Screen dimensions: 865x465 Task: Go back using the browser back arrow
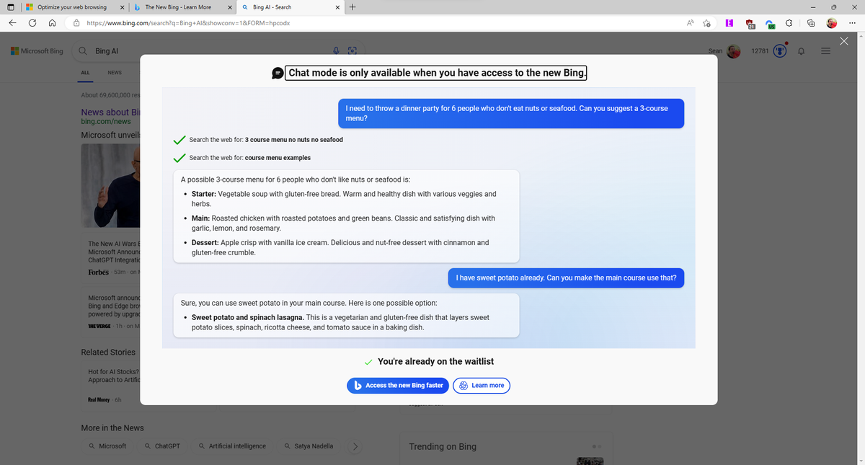[14, 23]
